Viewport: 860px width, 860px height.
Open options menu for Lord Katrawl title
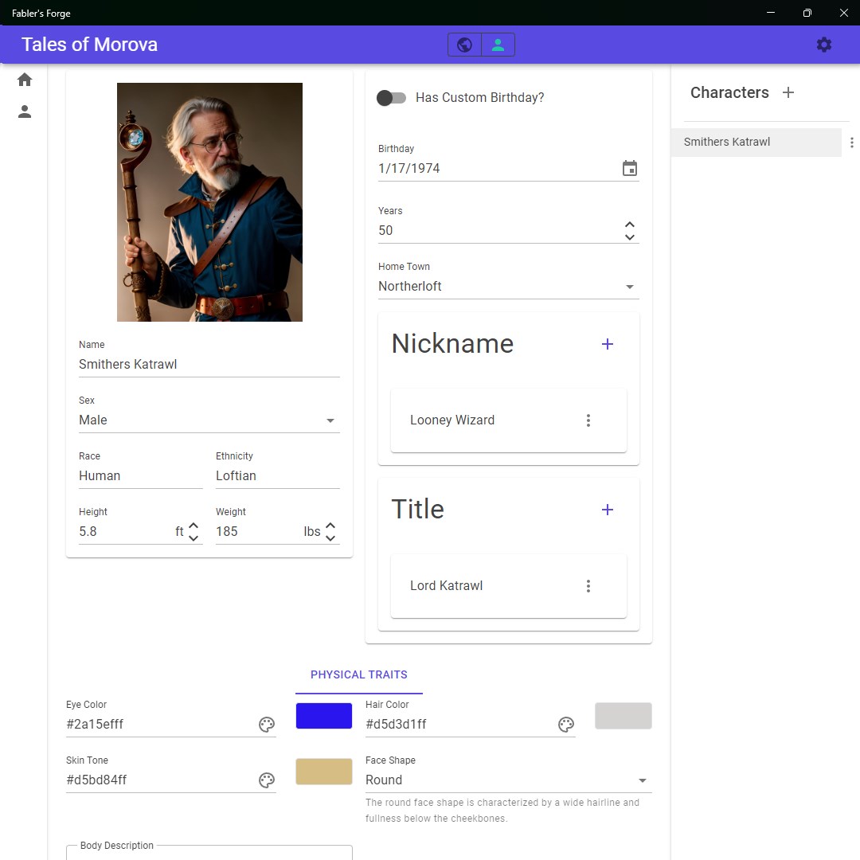tap(588, 585)
